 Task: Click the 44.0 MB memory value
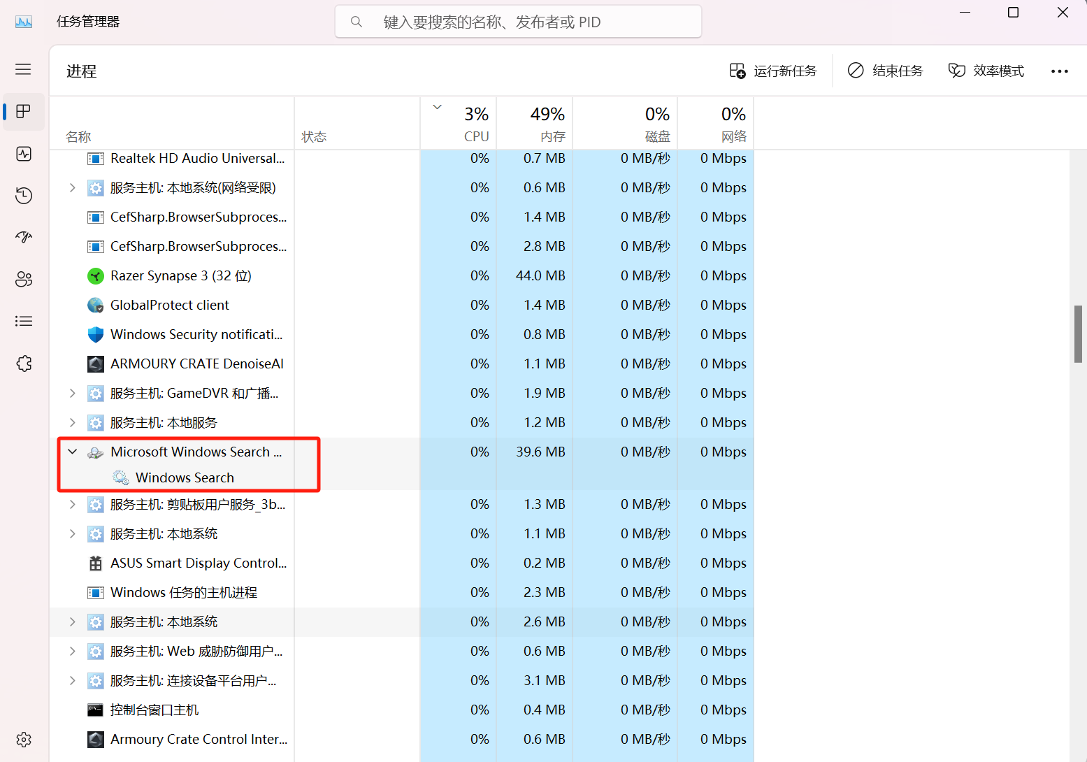coord(540,276)
